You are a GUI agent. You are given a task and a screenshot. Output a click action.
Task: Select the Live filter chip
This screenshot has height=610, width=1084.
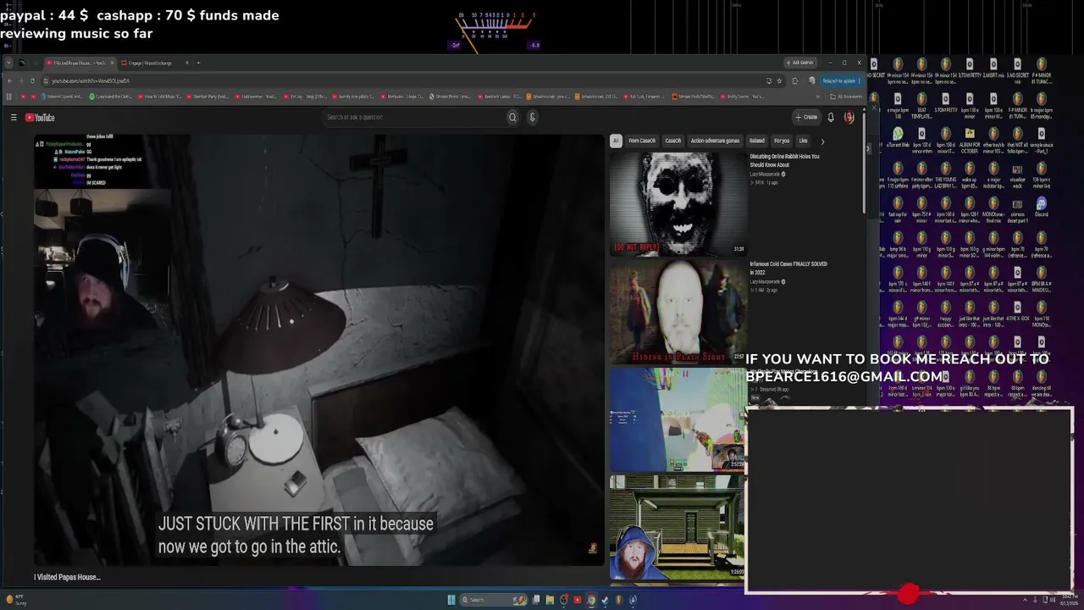(804, 141)
